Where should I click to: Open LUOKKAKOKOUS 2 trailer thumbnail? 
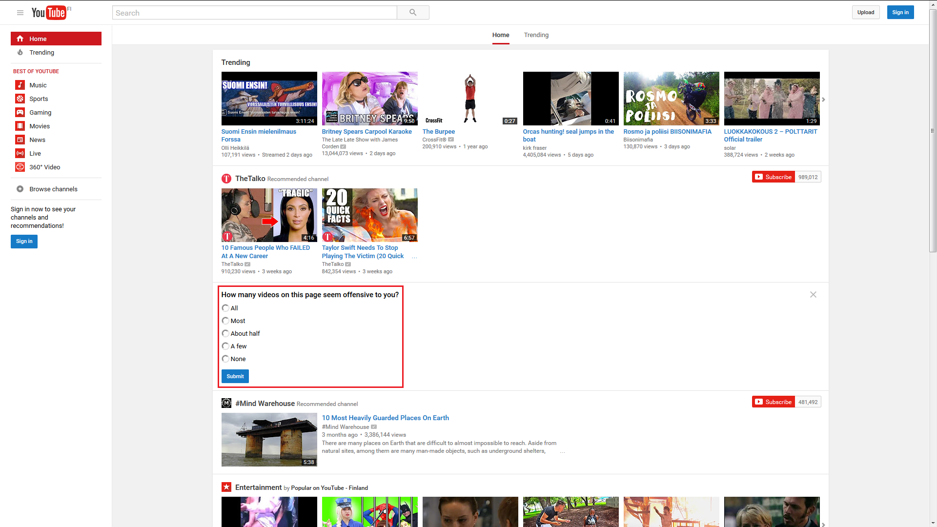coord(772,99)
